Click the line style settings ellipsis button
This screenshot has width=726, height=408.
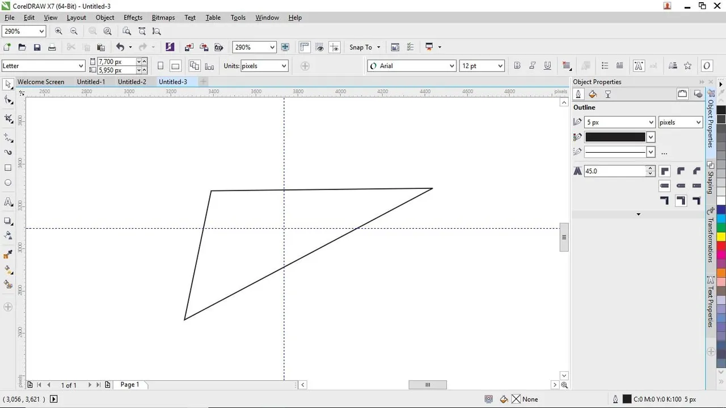click(x=664, y=152)
